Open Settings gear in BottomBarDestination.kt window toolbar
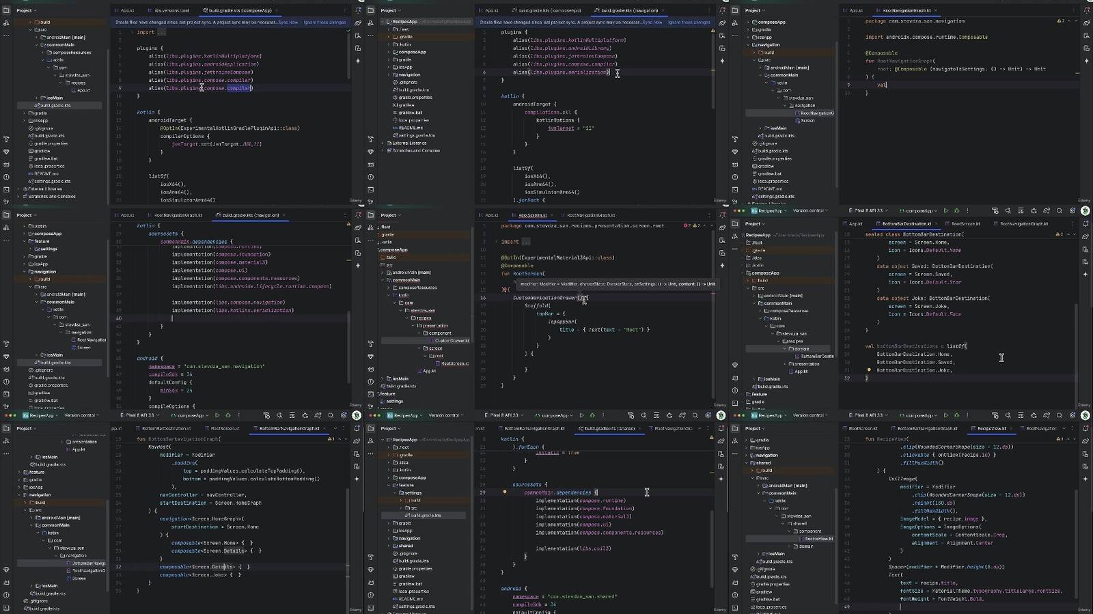 (1073, 210)
